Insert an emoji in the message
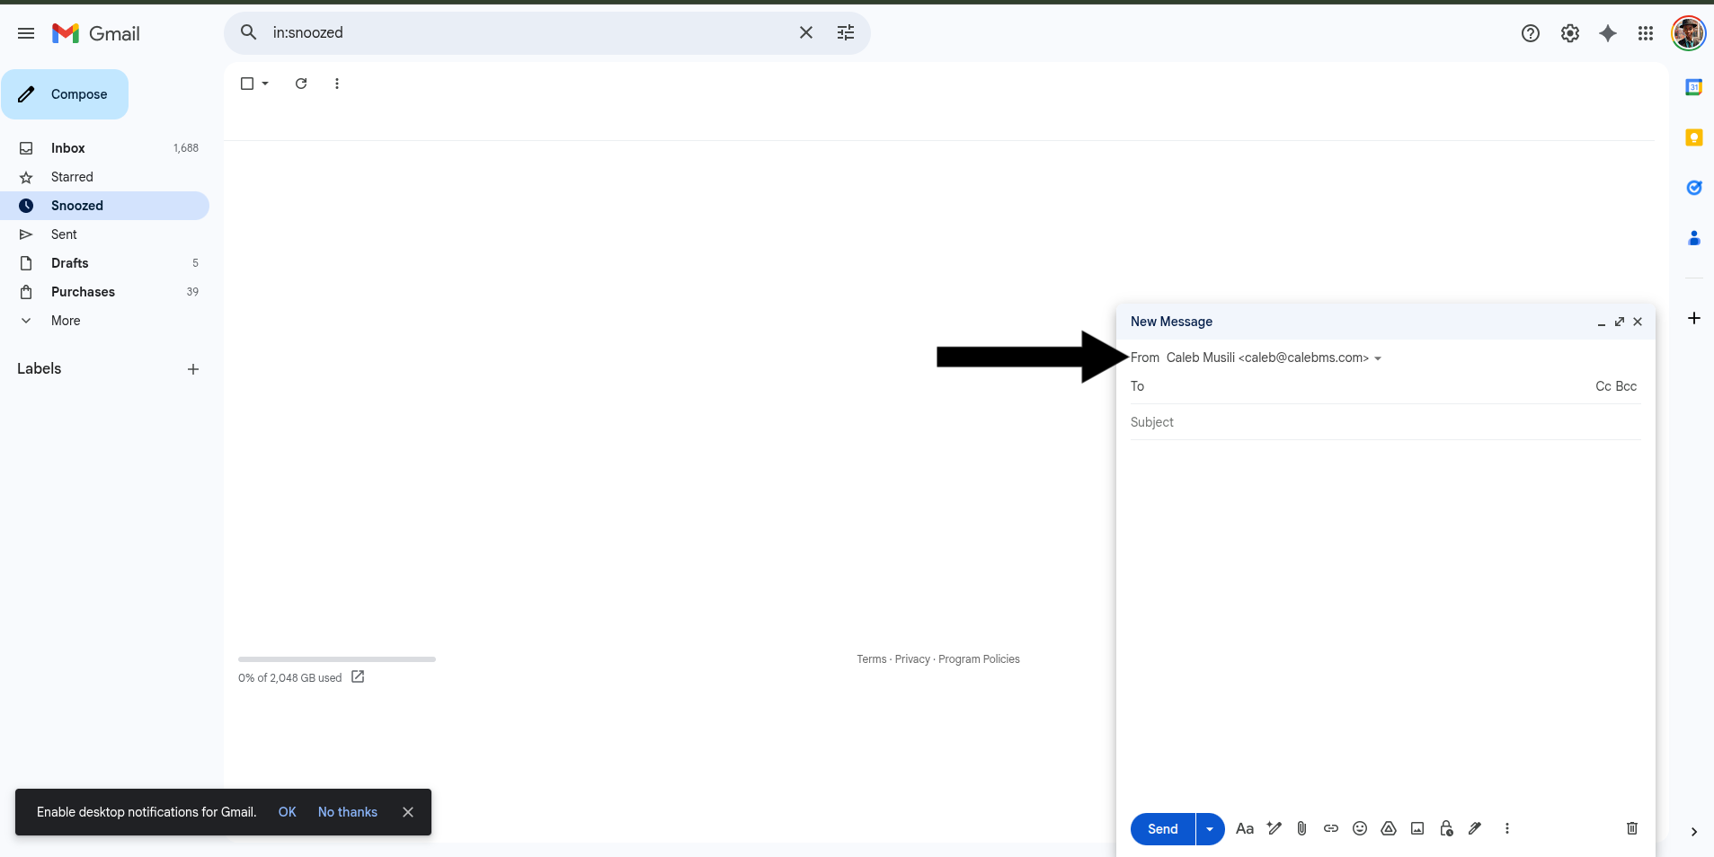Screen dimensions: 1714x857 click(x=1360, y=828)
